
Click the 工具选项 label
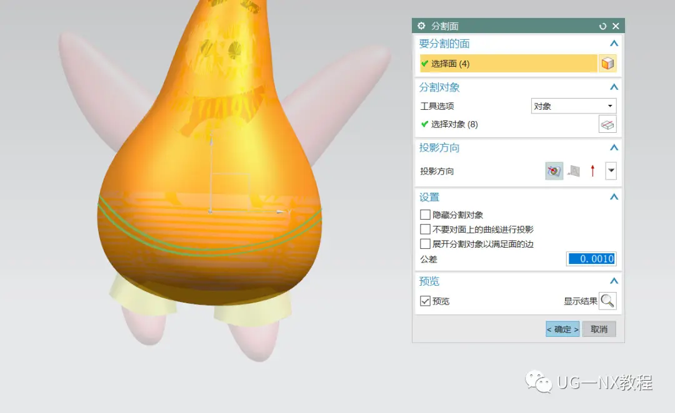tap(437, 106)
